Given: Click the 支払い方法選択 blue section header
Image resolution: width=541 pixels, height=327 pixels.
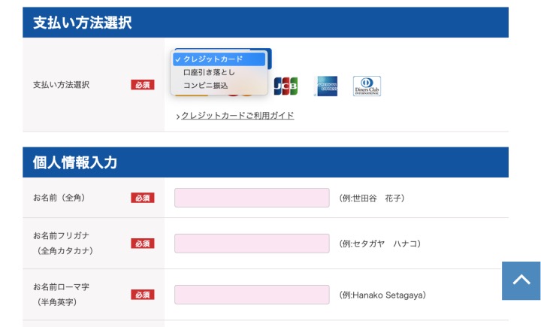Looking at the screenshot, I should pos(266,23).
